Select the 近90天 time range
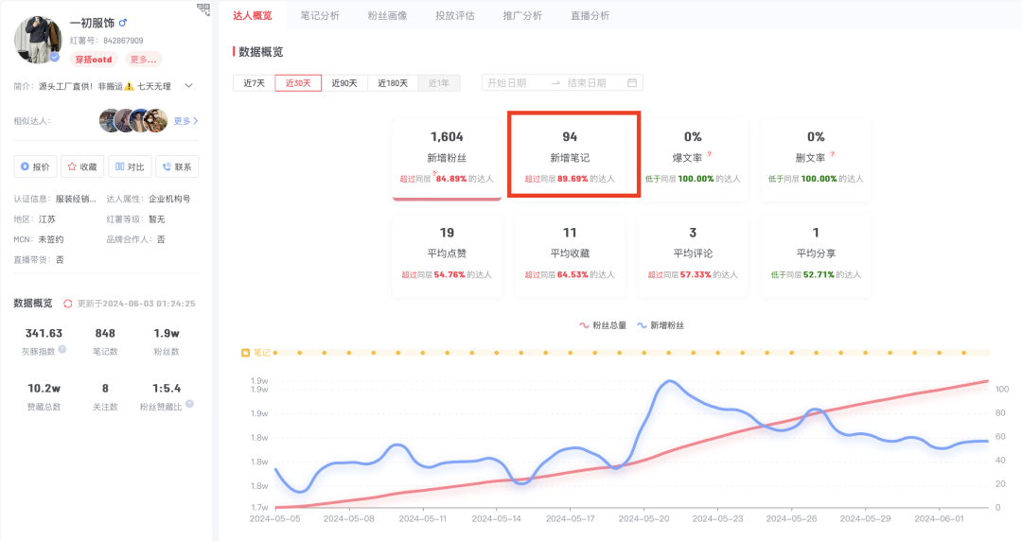1022x541 pixels. click(344, 83)
